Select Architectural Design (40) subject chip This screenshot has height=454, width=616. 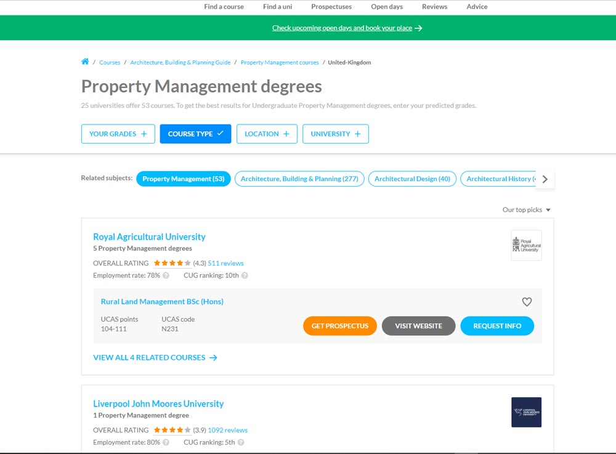pyautogui.click(x=412, y=179)
